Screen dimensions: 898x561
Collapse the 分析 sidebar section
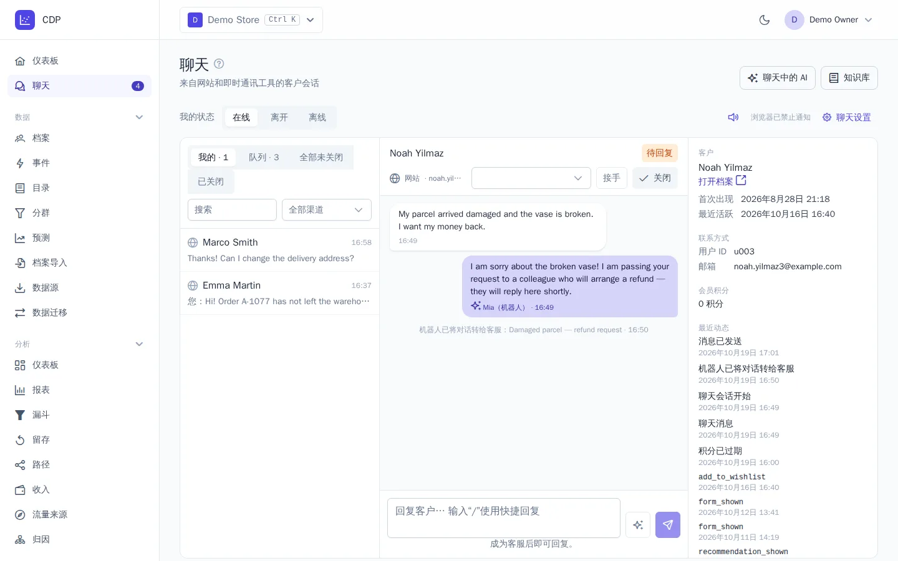pyautogui.click(x=139, y=344)
